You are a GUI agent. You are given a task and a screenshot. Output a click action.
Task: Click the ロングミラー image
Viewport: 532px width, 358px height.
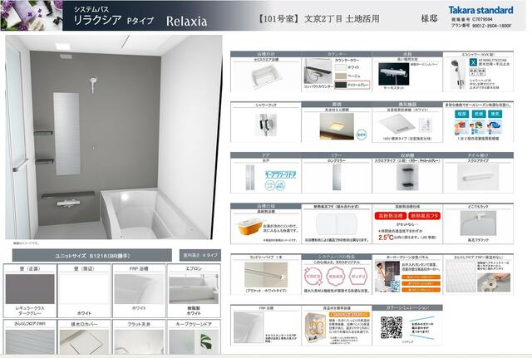click(x=337, y=177)
